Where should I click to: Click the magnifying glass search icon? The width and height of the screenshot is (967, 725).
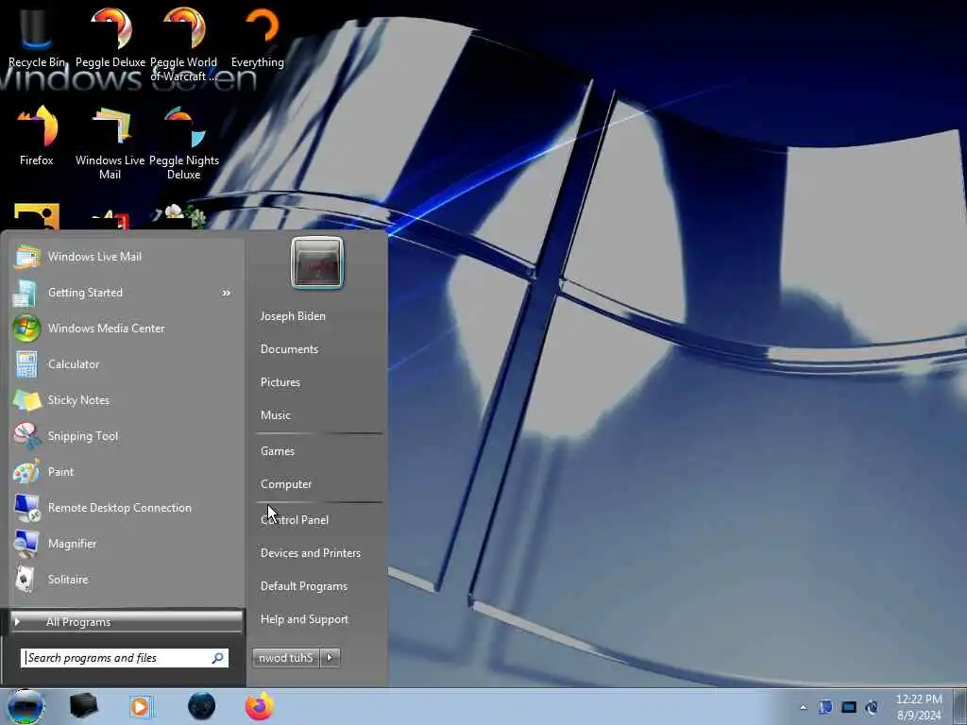[x=218, y=658]
